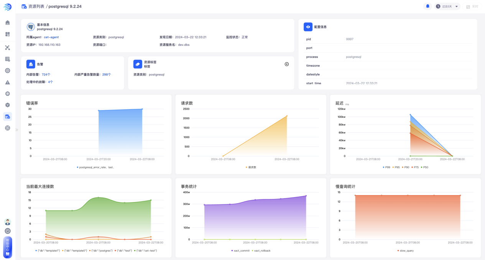Open the topology network icon in sidebar

(x=7, y=48)
